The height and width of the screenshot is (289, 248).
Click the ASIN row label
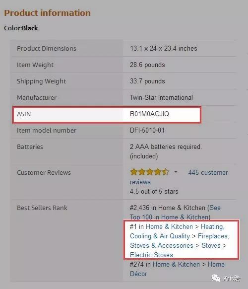click(24, 114)
